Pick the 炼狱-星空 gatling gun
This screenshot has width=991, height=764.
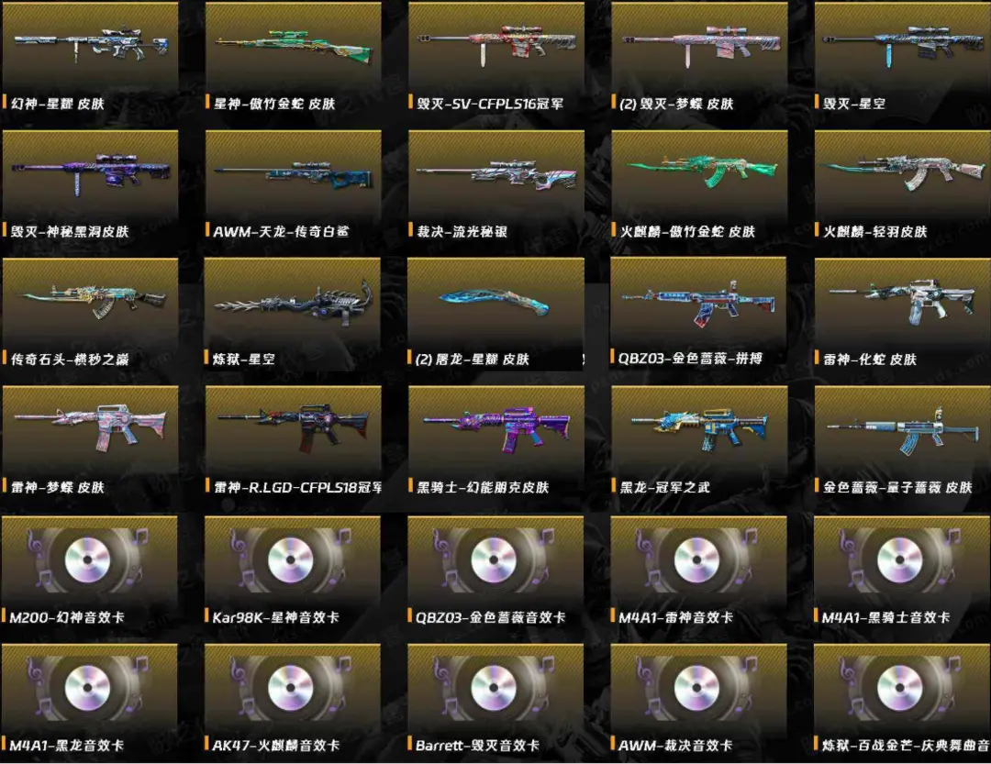click(293, 304)
